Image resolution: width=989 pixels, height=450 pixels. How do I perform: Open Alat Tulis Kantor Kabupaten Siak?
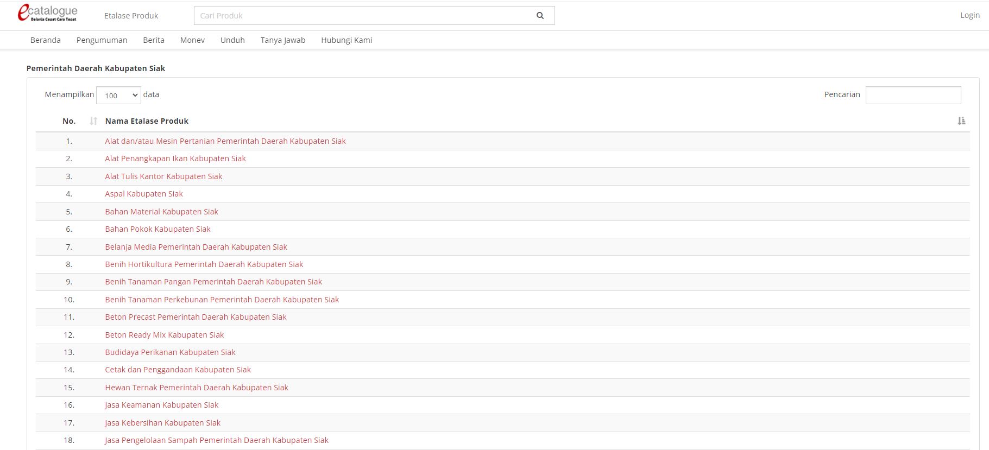tap(163, 176)
